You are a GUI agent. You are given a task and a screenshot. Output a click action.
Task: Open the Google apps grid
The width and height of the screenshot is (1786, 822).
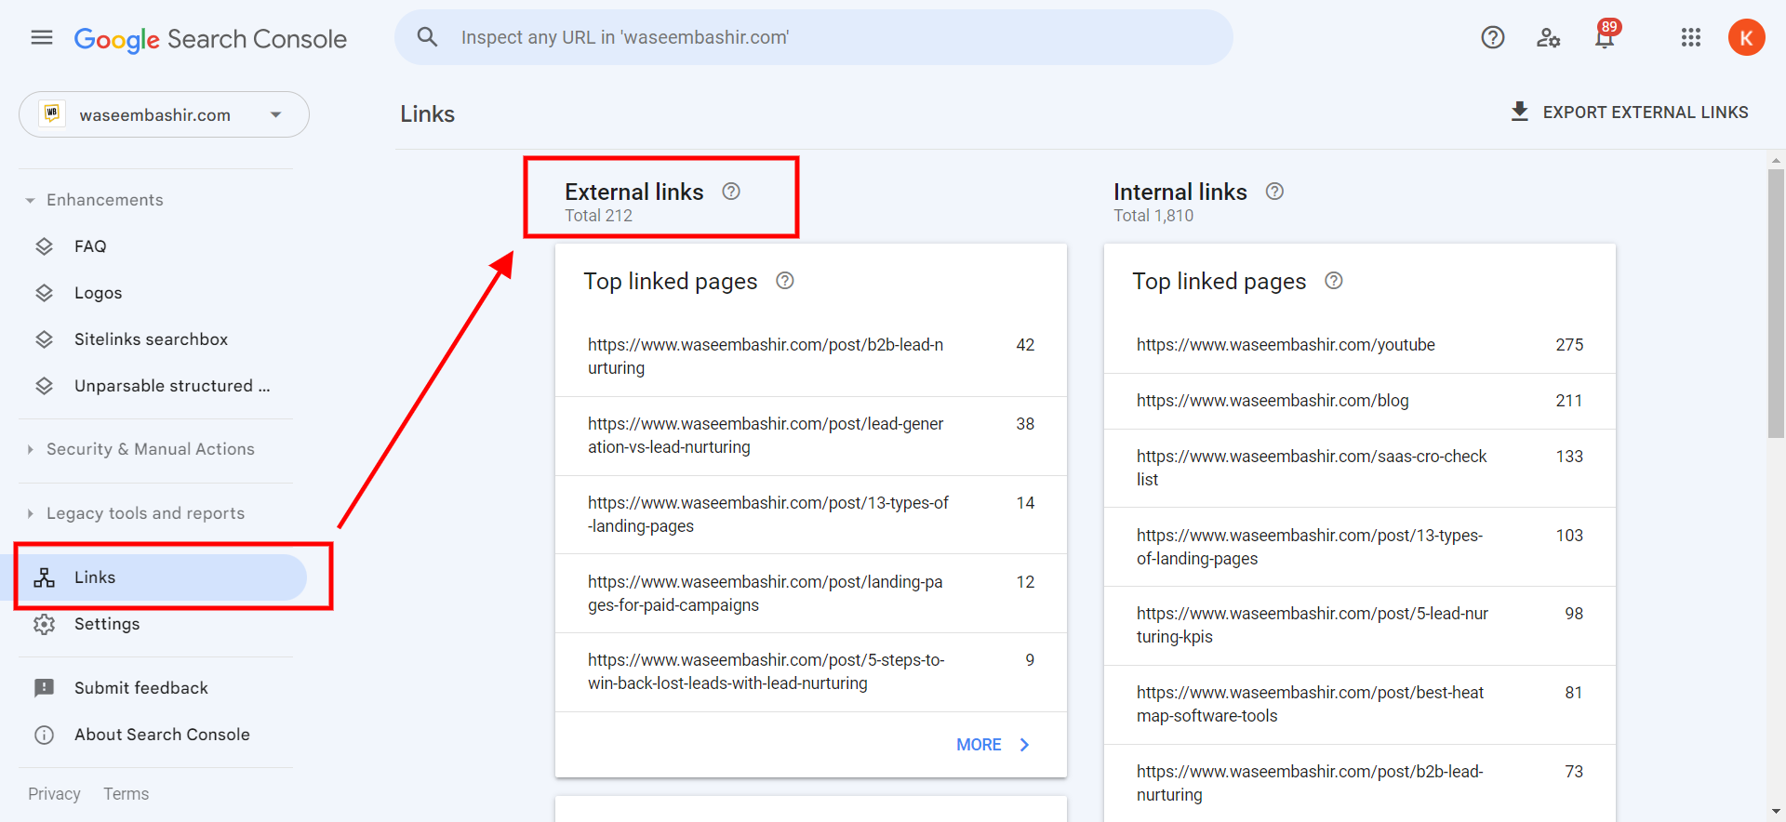1691,37
